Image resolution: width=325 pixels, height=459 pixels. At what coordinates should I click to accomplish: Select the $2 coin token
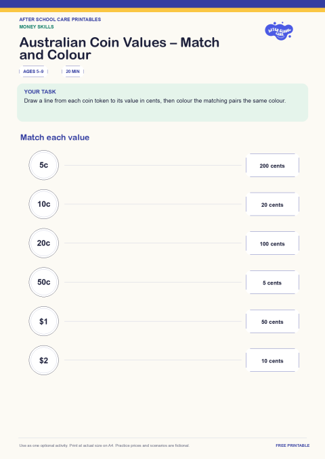[44, 360]
